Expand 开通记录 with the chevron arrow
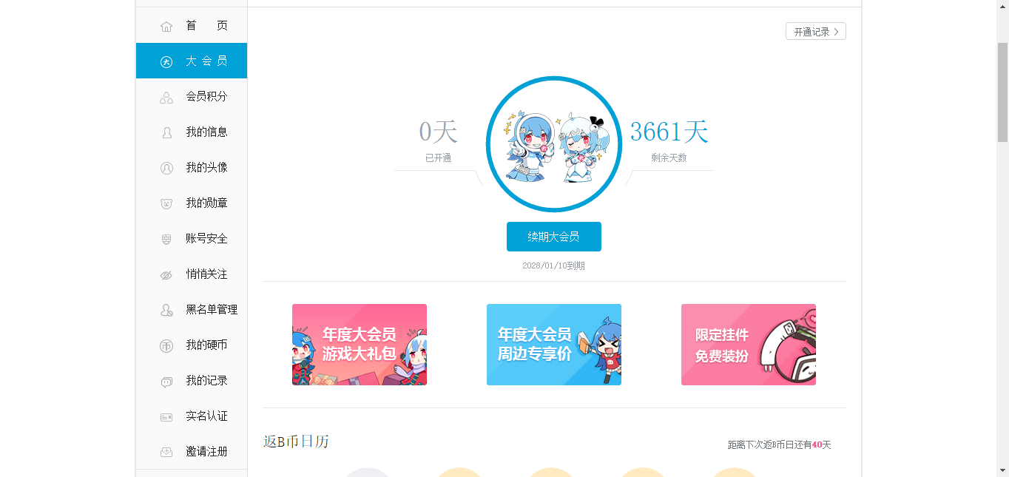The image size is (1009, 477). click(x=836, y=32)
